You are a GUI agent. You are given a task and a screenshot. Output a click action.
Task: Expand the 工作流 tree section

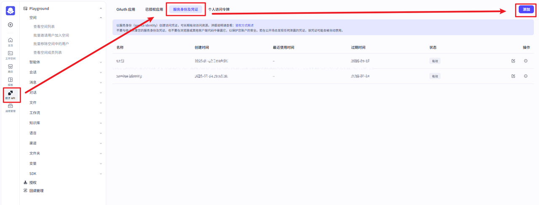[101, 113]
